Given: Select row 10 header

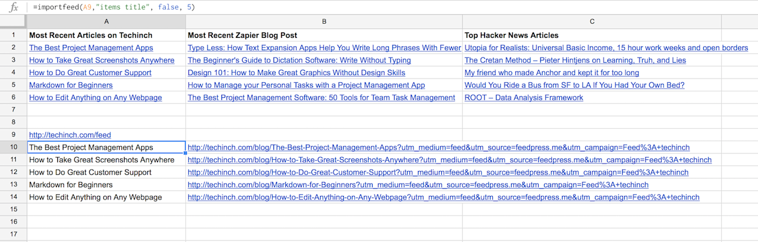Looking at the screenshot, I should tap(14, 147).
